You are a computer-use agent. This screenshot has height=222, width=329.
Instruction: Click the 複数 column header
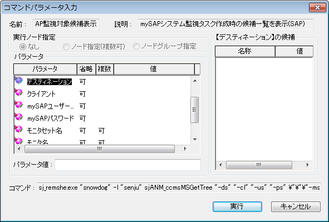point(105,69)
